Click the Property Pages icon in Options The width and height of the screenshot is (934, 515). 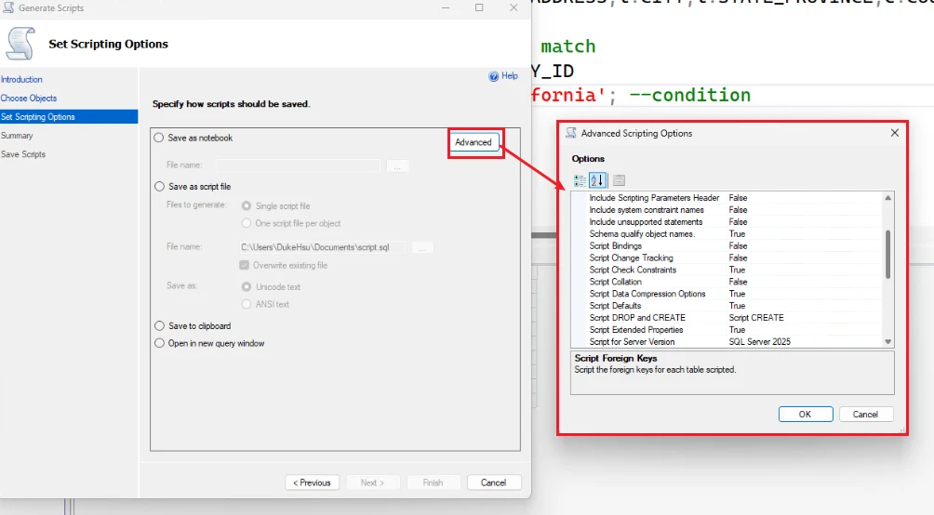(x=619, y=180)
